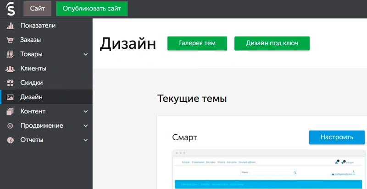Expand the Контент submenu chevron
Screen dimensions: 367x189
point(86,111)
